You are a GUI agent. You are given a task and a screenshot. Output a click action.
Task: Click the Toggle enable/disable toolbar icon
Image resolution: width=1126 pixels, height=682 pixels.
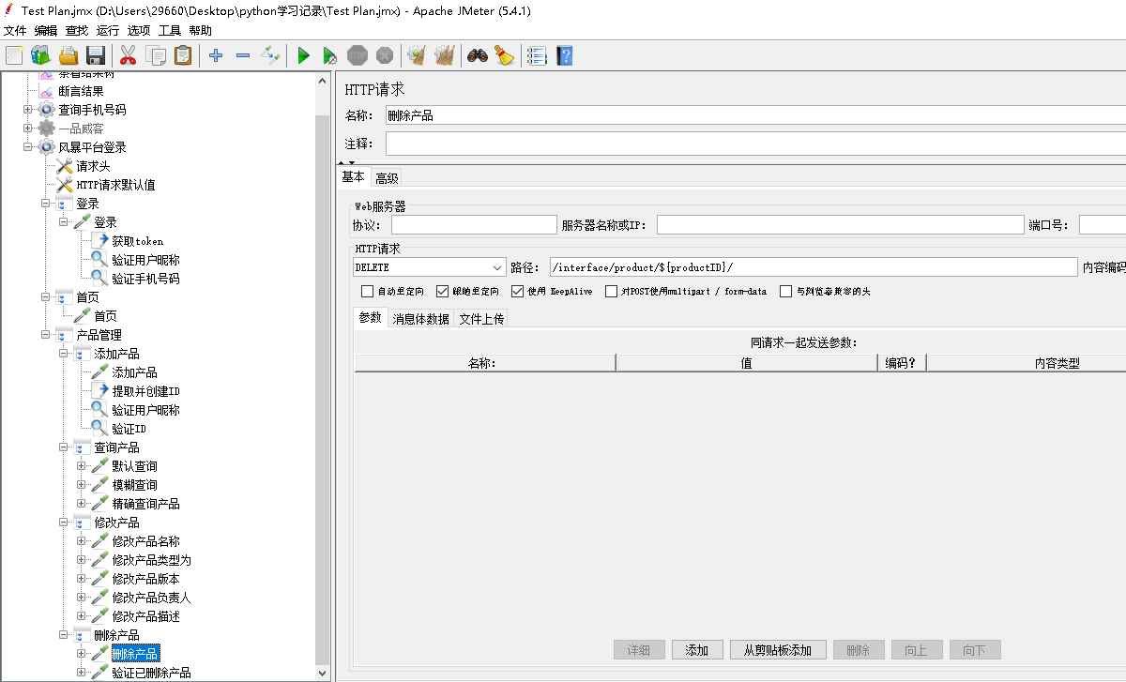coord(270,55)
